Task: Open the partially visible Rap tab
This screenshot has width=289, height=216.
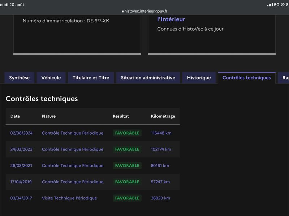Action: coord(284,78)
